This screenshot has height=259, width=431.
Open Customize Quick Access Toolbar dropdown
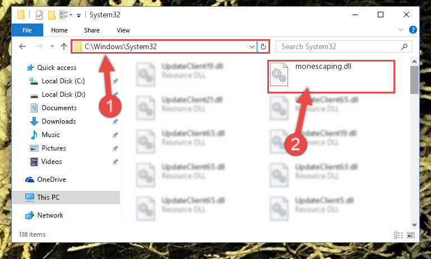click(78, 15)
